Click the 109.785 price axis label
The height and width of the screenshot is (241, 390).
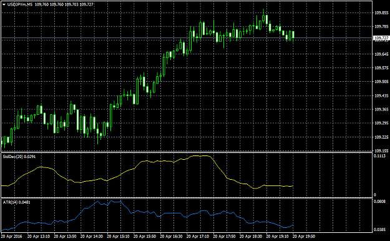pos(381,26)
